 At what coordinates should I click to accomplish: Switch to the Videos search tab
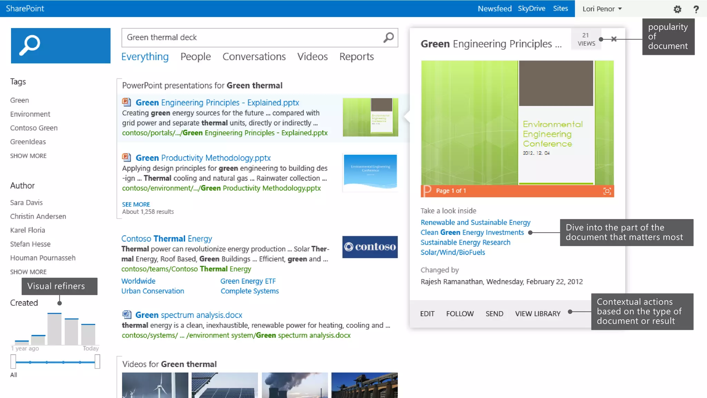click(312, 57)
